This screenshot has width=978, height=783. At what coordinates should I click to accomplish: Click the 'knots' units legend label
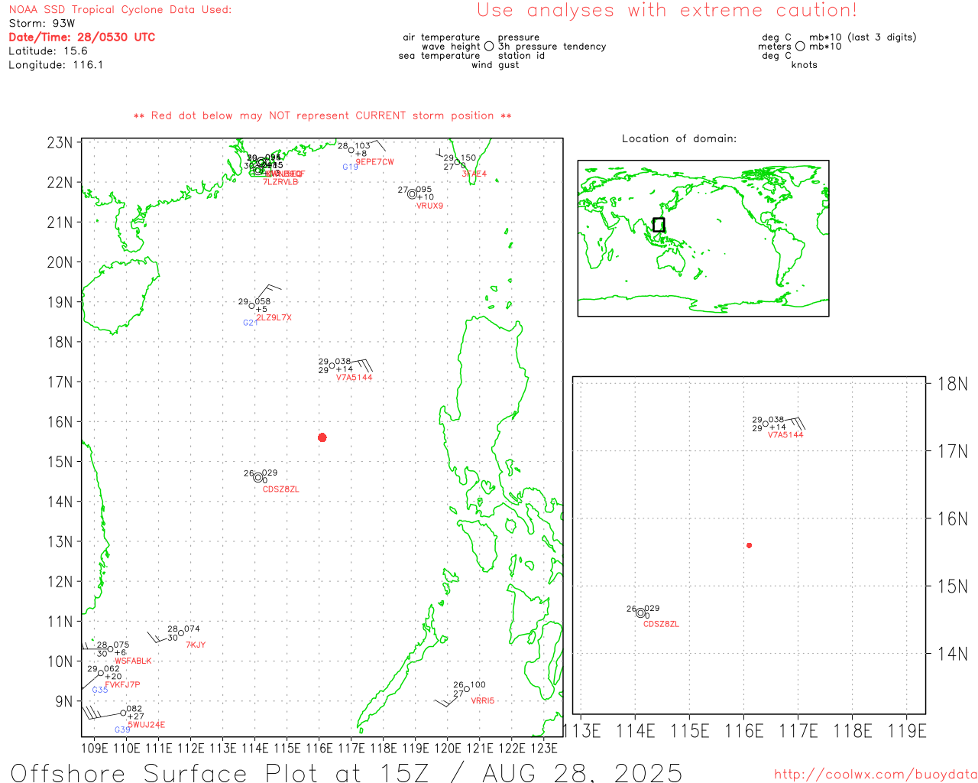pos(805,65)
